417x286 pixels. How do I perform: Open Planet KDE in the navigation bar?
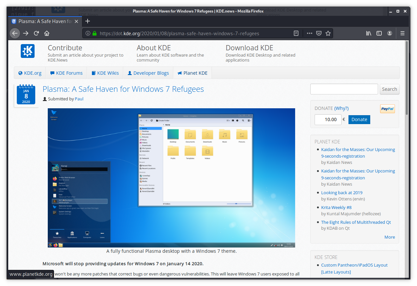[x=192, y=73]
